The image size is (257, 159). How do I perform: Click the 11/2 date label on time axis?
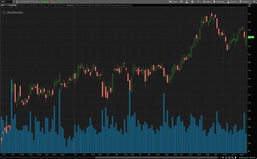coord(4,155)
